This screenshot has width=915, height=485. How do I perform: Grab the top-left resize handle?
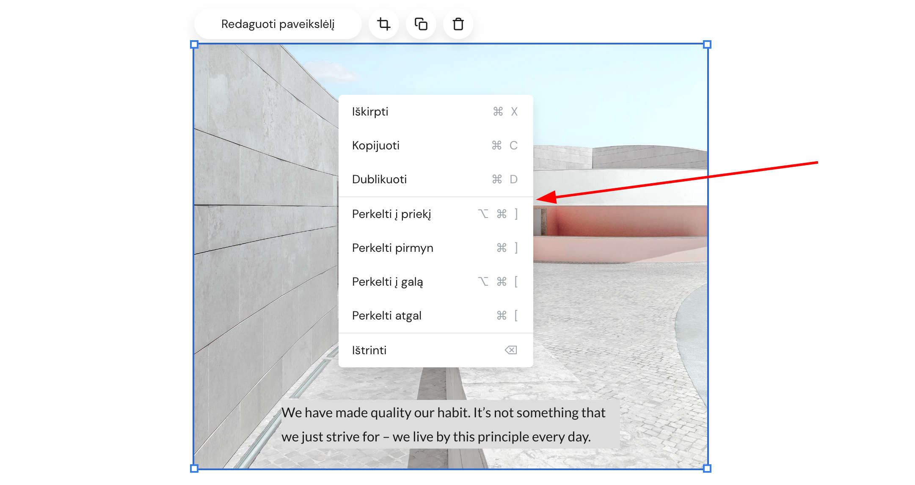pos(194,44)
